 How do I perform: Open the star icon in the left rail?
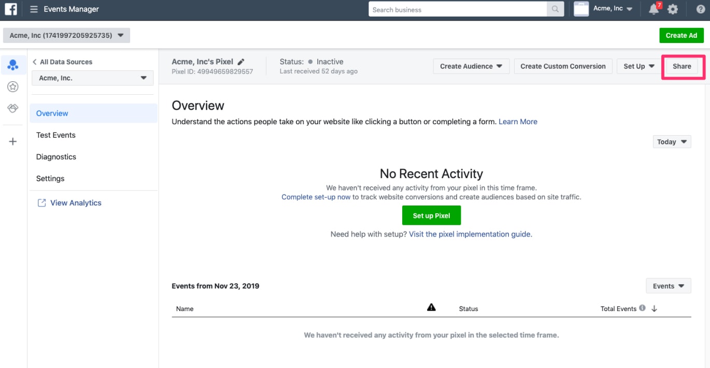tap(13, 87)
